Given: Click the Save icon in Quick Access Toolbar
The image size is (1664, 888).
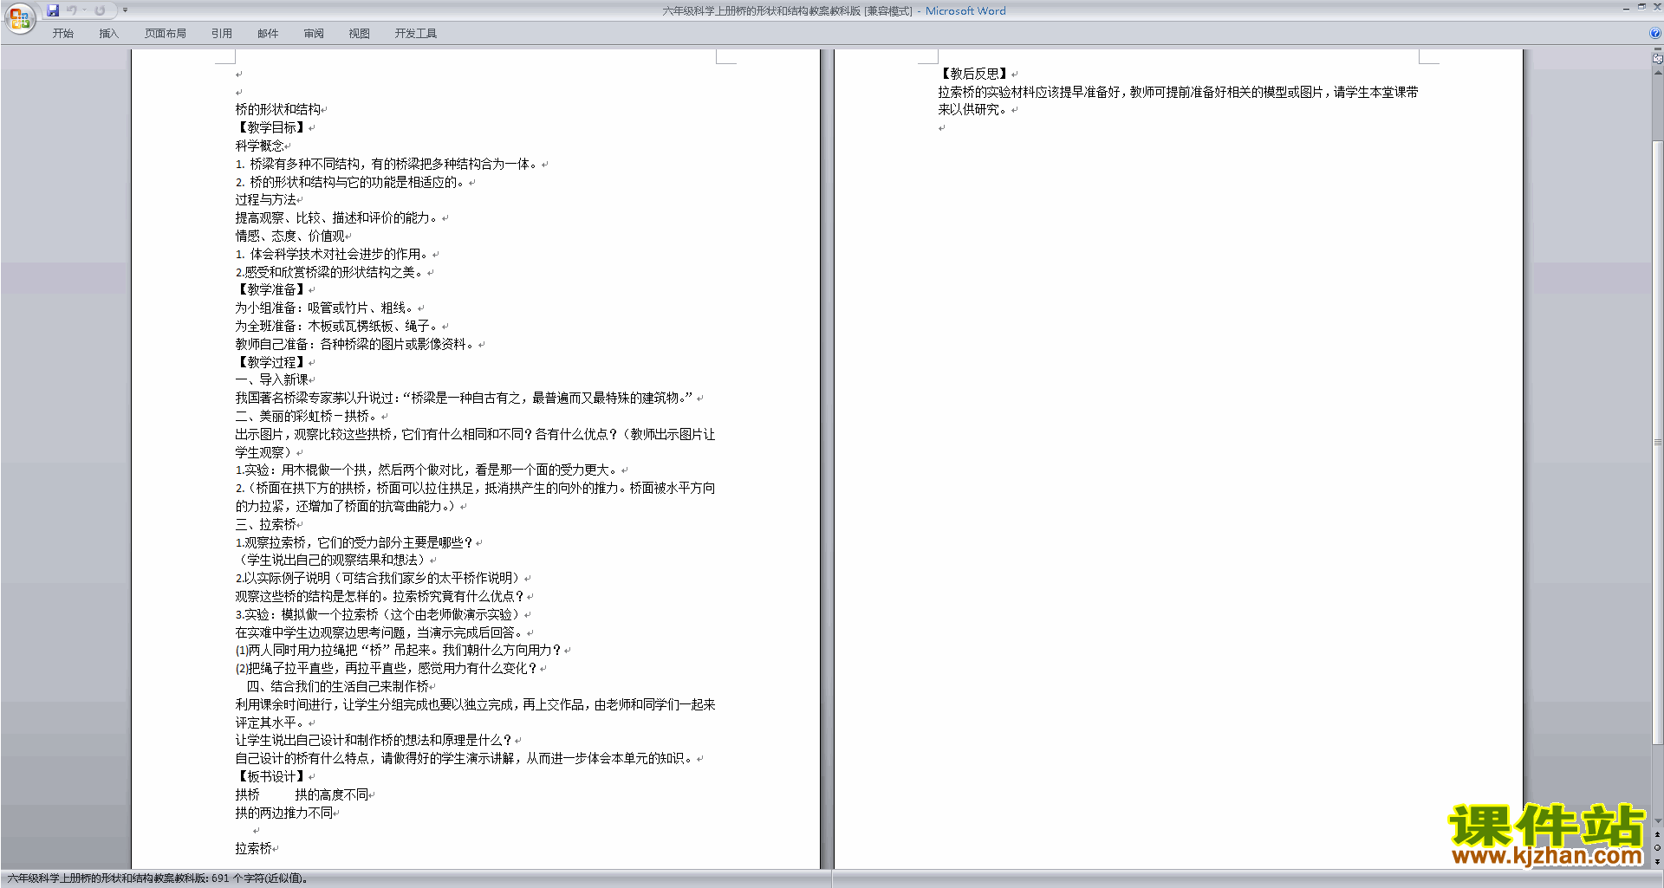Looking at the screenshot, I should click(53, 10).
